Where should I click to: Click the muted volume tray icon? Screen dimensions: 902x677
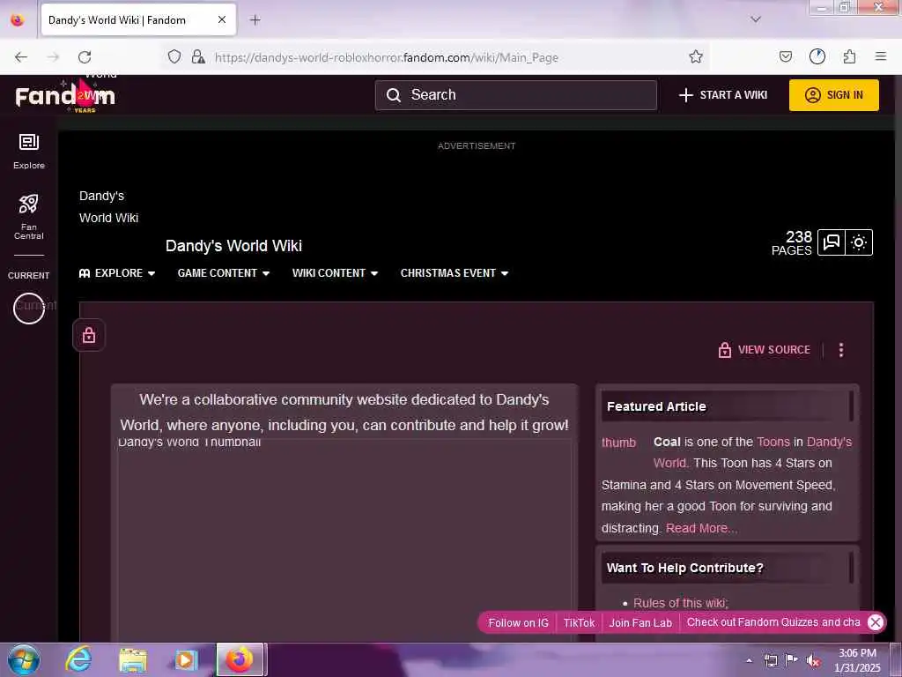[x=813, y=661]
